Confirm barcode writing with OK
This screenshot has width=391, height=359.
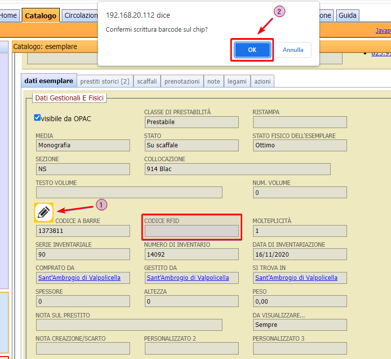click(252, 50)
